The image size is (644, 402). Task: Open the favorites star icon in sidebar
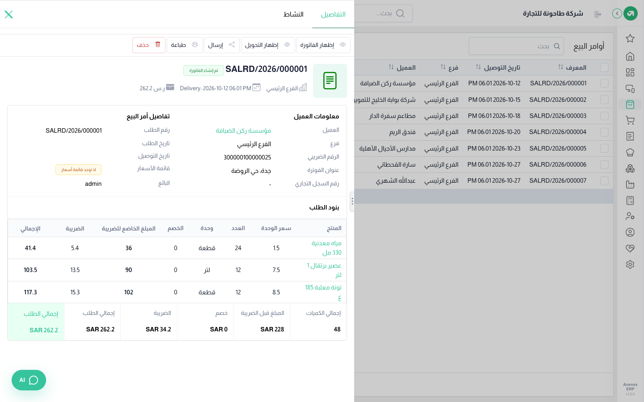point(630,38)
